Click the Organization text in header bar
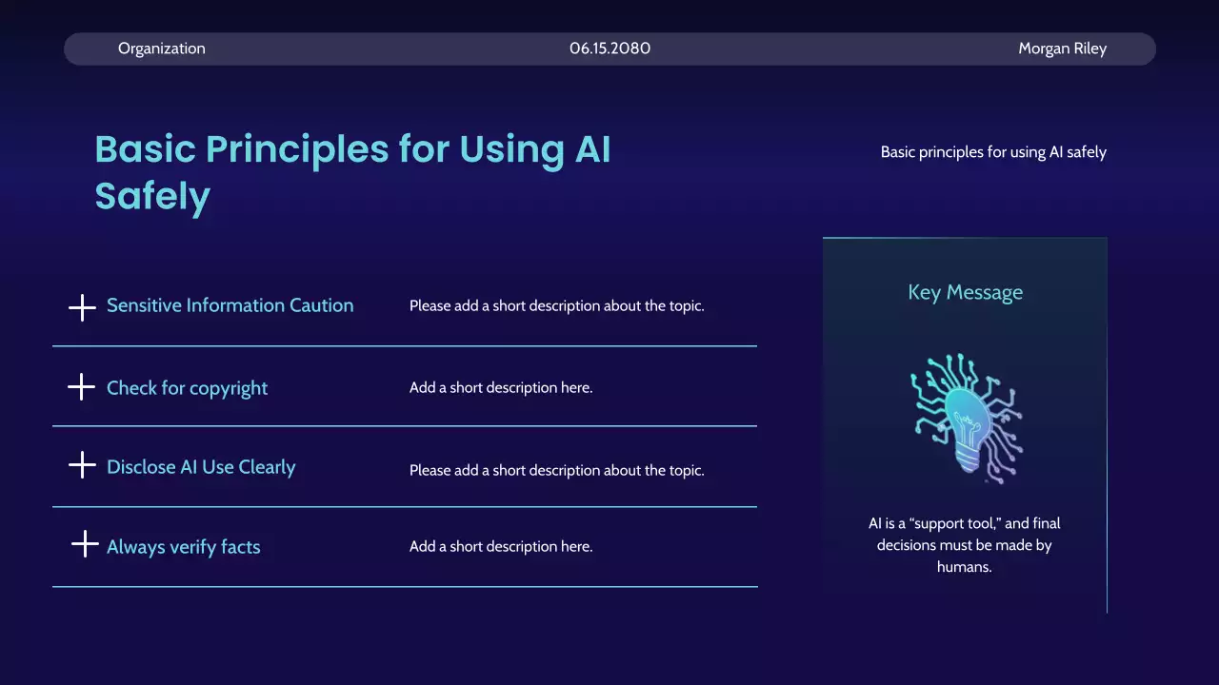This screenshot has width=1219, height=685. (161, 49)
